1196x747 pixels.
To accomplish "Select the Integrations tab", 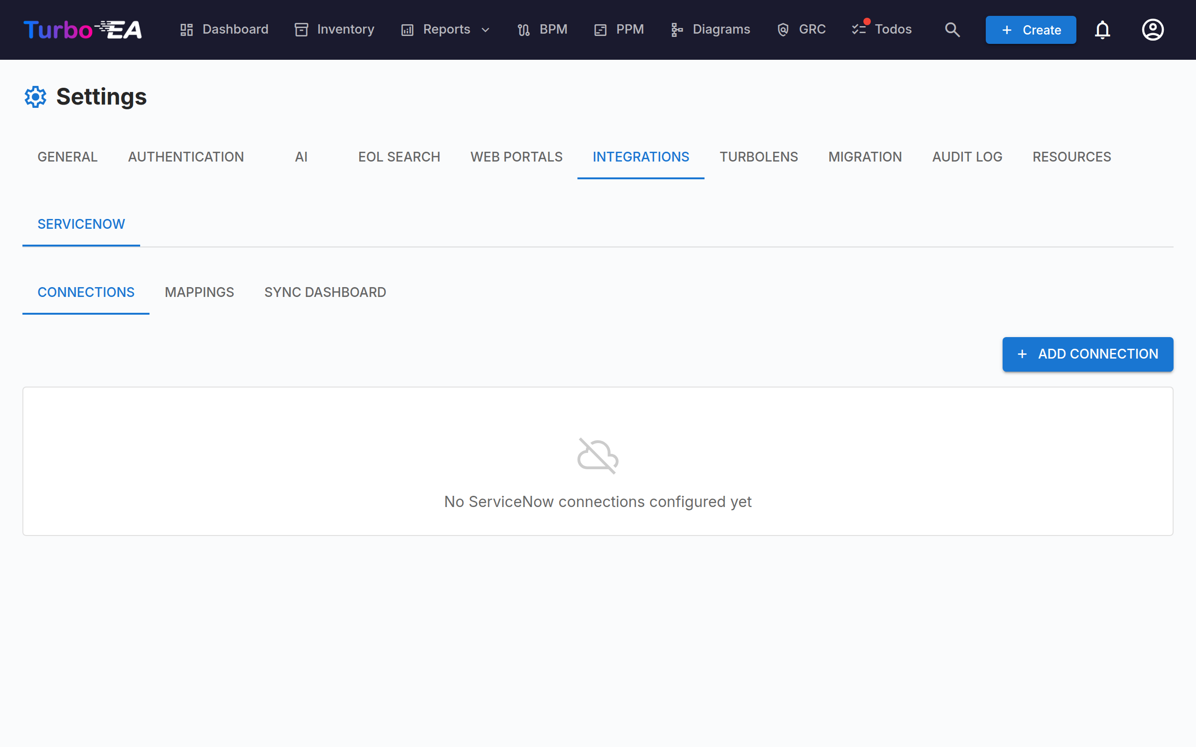I will pyautogui.click(x=641, y=156).
